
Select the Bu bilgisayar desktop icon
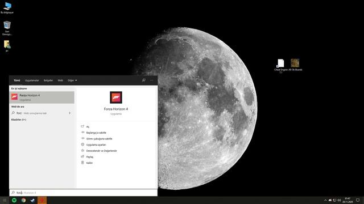click(x=7, y=8)
